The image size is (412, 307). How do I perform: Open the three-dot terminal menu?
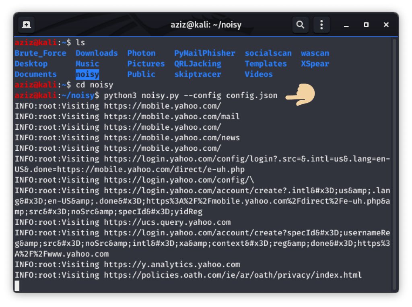pos(321,25)
